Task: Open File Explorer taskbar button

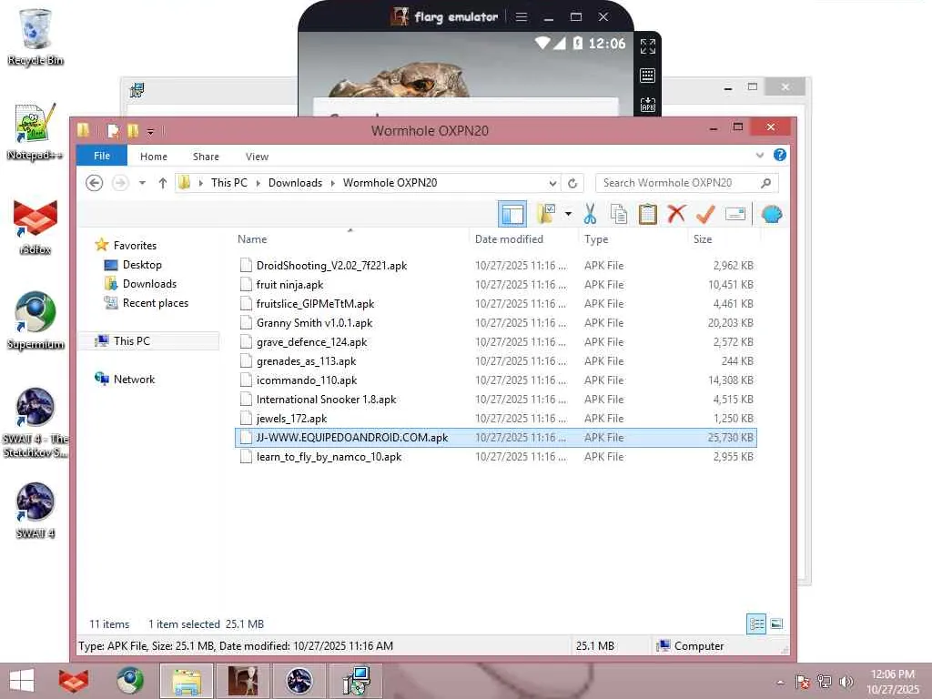Action: 186,681
